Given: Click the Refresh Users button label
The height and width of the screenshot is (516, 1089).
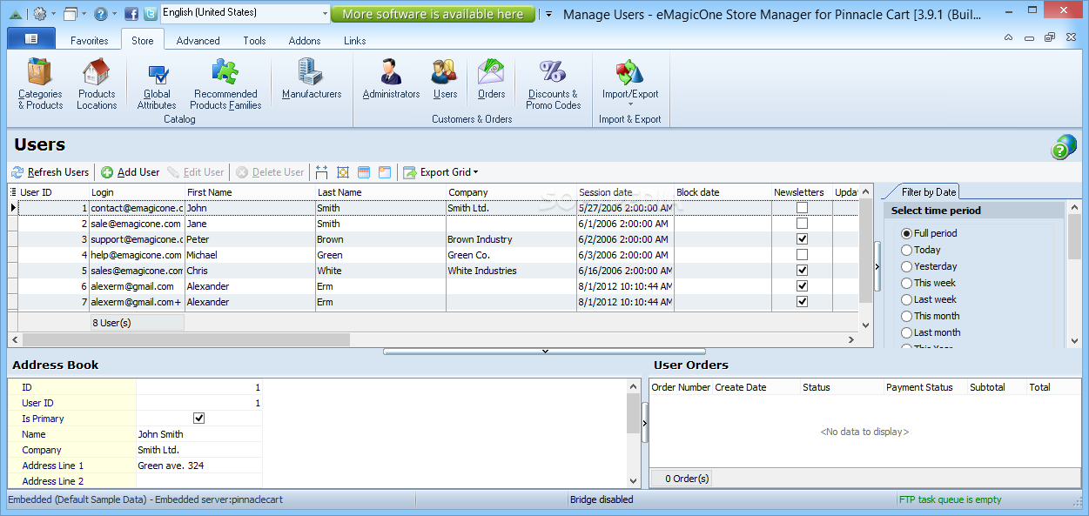Looking at the screenshot, I should click(58, 172).
